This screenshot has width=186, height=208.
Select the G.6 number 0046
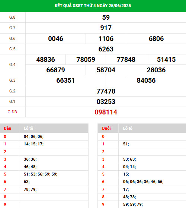tap(55, 39)
